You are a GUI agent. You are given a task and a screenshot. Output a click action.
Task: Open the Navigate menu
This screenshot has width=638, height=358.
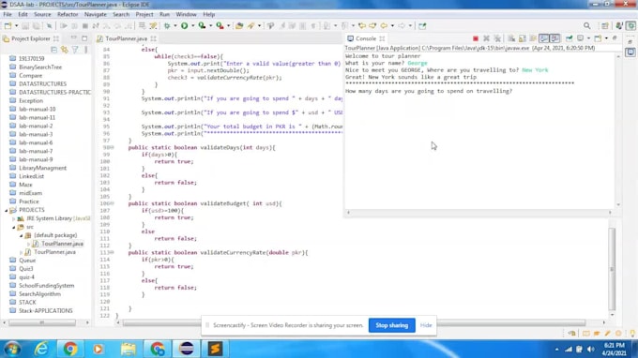(x=95, y=14)
